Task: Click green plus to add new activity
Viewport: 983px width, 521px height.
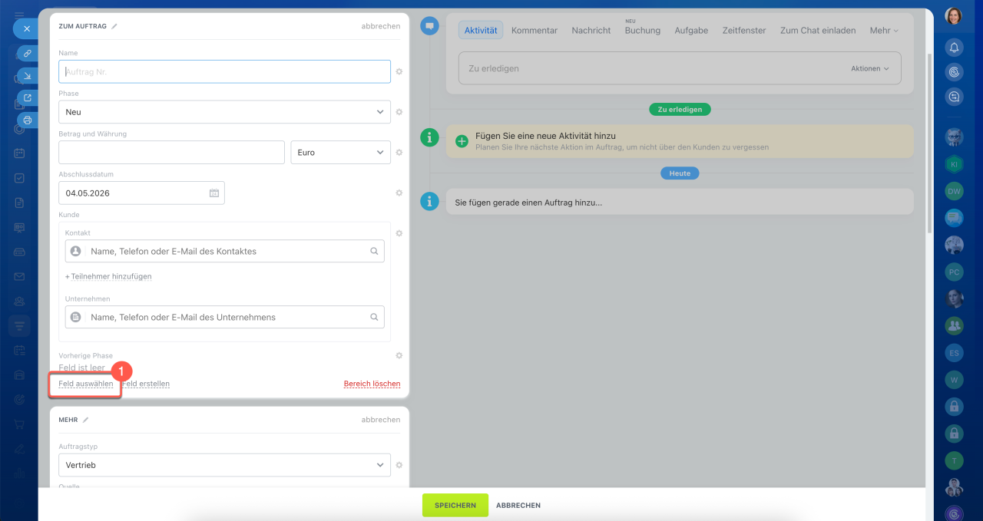Action: point(462,141)
